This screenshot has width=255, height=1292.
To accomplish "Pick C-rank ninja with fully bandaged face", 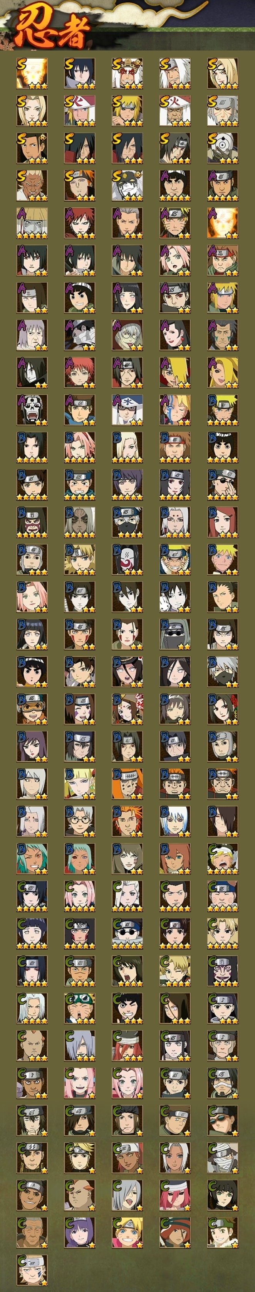I will click(223, 1157).
